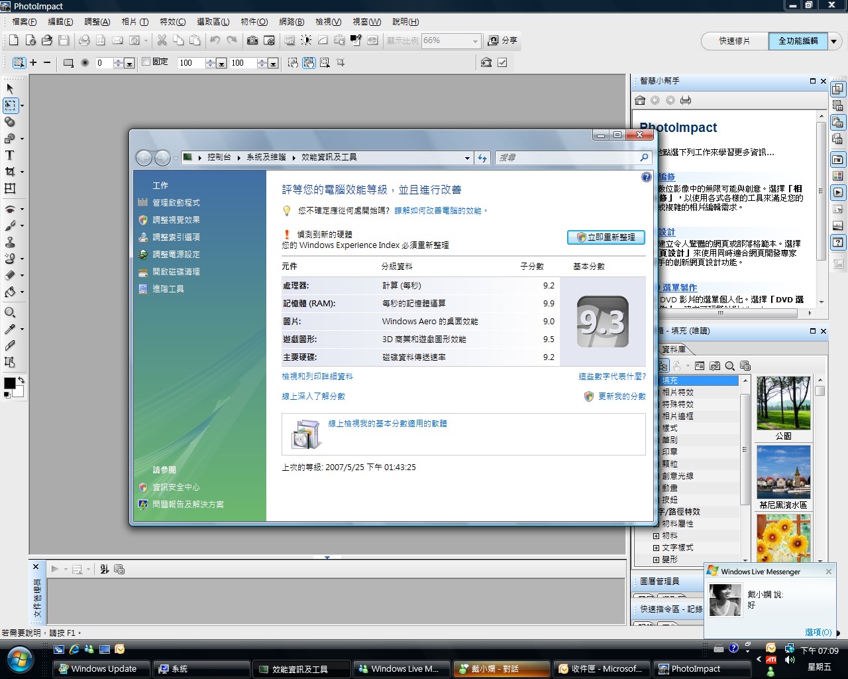Open the address bar history dropdown in control panel window
This screenshot has width=848, height=679.
[467, 158]
